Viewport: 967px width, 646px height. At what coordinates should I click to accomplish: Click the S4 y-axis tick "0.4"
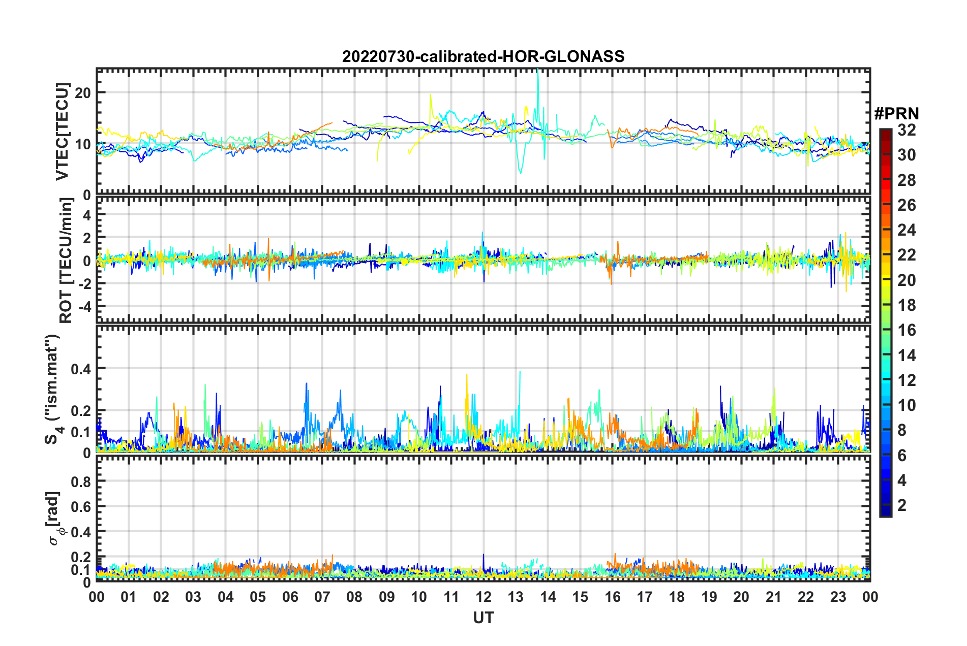pyautogui.click(x=81, y=368)
